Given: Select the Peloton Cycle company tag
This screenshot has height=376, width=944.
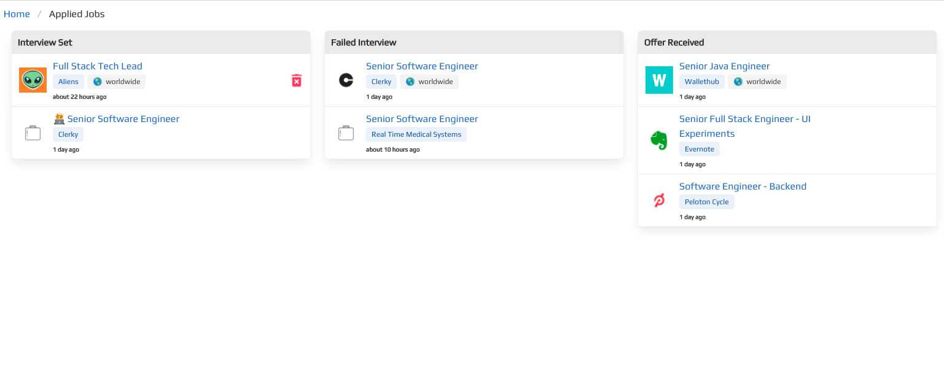Looking at the screenshot, I should (x=706, y=202).
